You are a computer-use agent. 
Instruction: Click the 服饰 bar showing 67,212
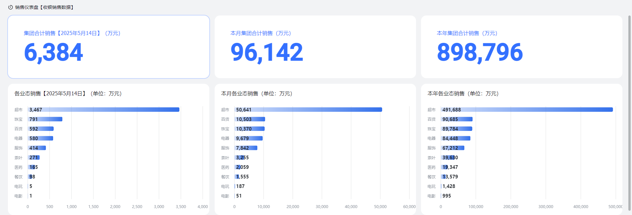(x=452, y=148)
